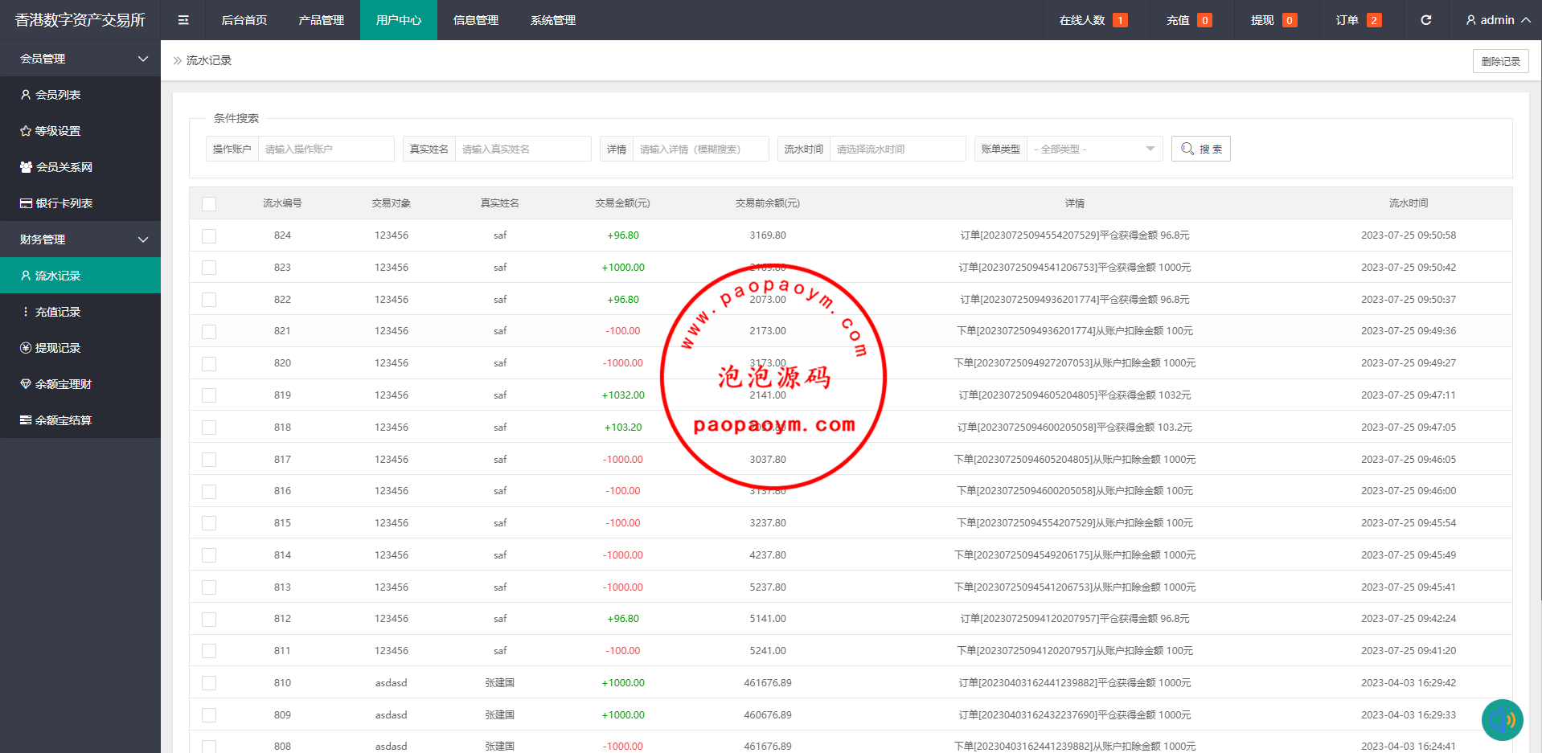
Task: Open the 系统管理 top menu
Action: 552,20
